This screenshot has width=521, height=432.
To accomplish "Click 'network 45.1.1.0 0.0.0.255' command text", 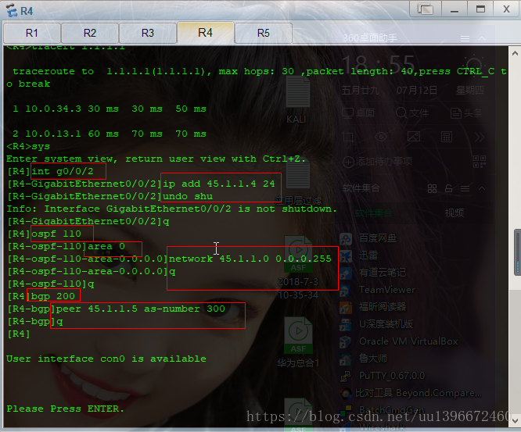I will [250, 259].
